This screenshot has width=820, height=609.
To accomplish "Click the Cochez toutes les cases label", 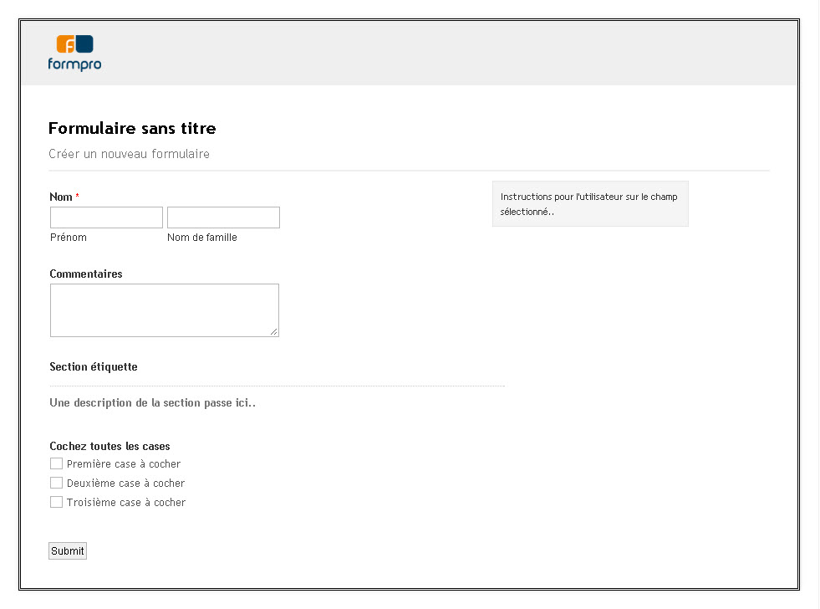I will (110, 446).
